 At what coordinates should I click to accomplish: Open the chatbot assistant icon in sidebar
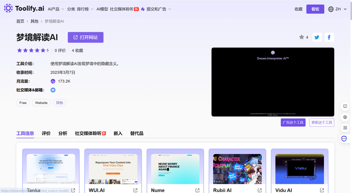(x=344, y=139)
